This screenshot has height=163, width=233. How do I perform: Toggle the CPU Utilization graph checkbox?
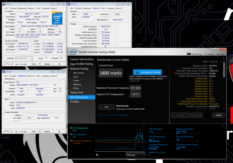[x=71, y=134]
